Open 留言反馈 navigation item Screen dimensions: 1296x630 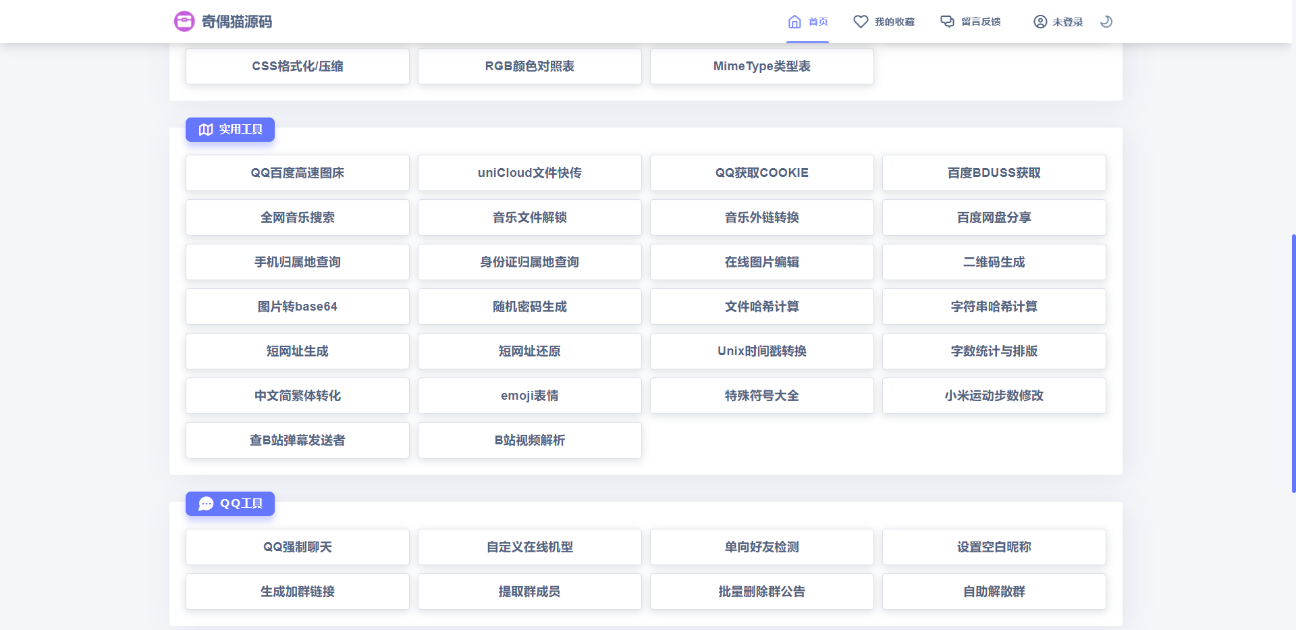pyautogui.click(x=970, y=22)
